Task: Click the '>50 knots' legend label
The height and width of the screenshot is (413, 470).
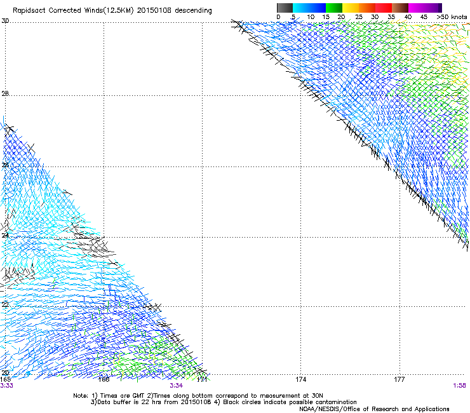Action: pos(452,17)
